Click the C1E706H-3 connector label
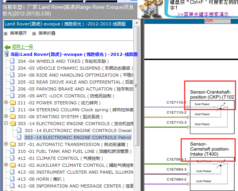 (x=176, y=169)
